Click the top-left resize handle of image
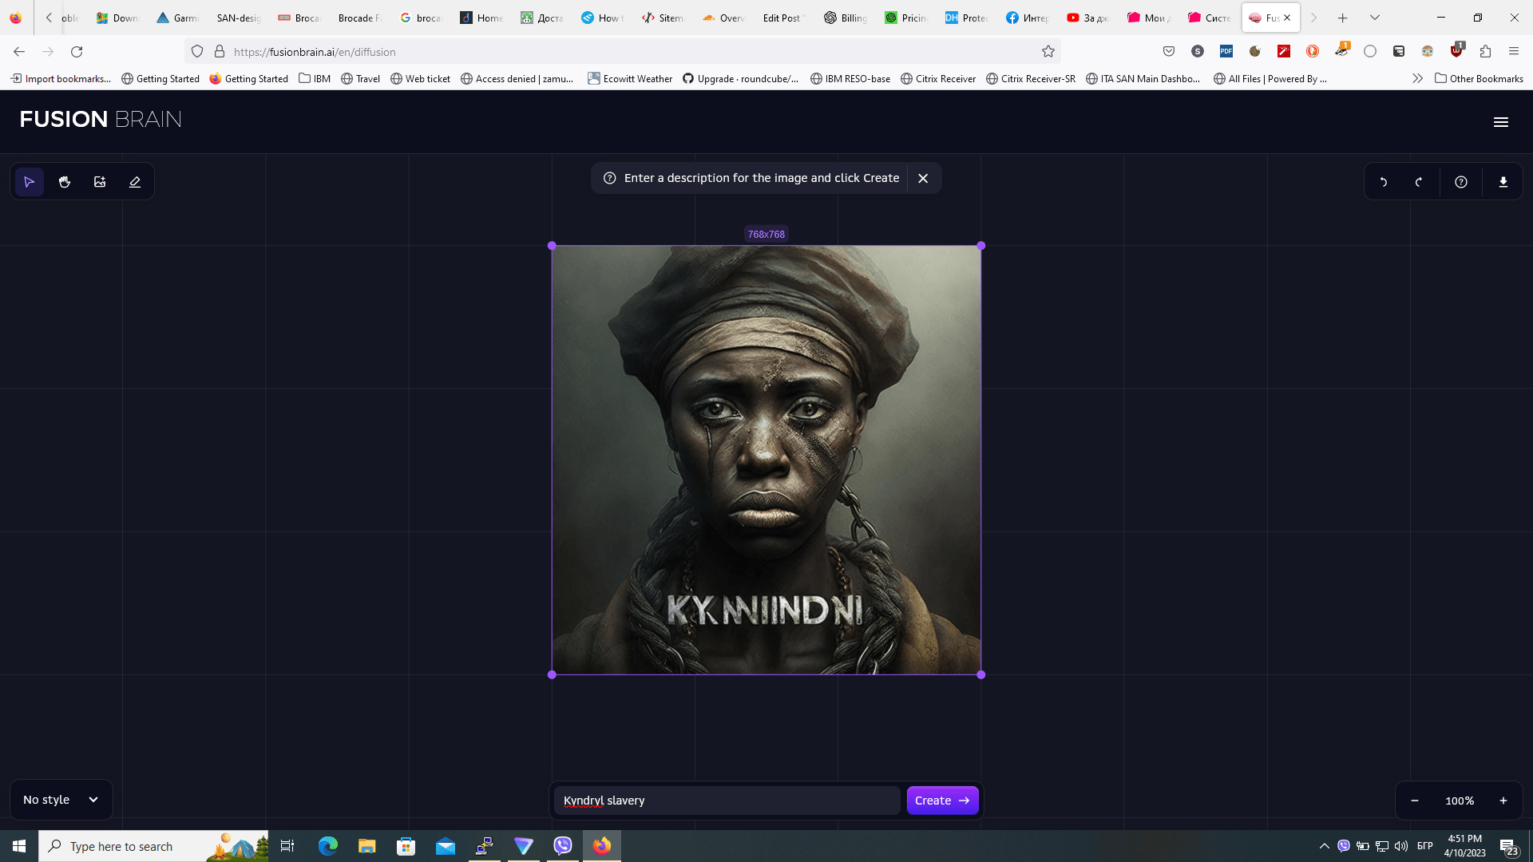The width and height of the screenshot is (1533, 862). (x=552, y=246)
